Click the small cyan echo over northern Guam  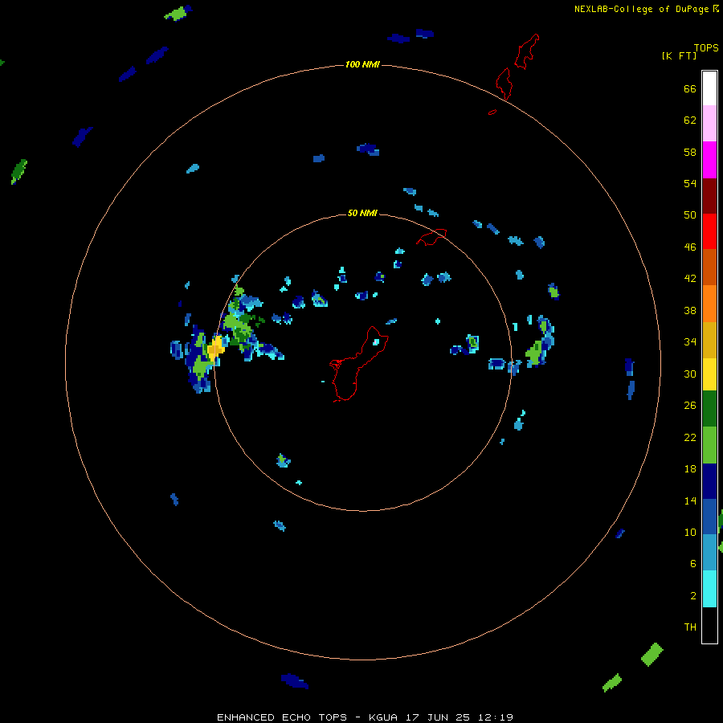coord(376,341)
